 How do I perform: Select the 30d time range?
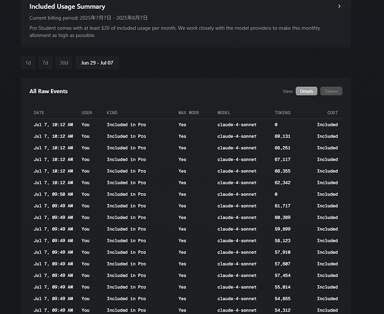(64, 63)
